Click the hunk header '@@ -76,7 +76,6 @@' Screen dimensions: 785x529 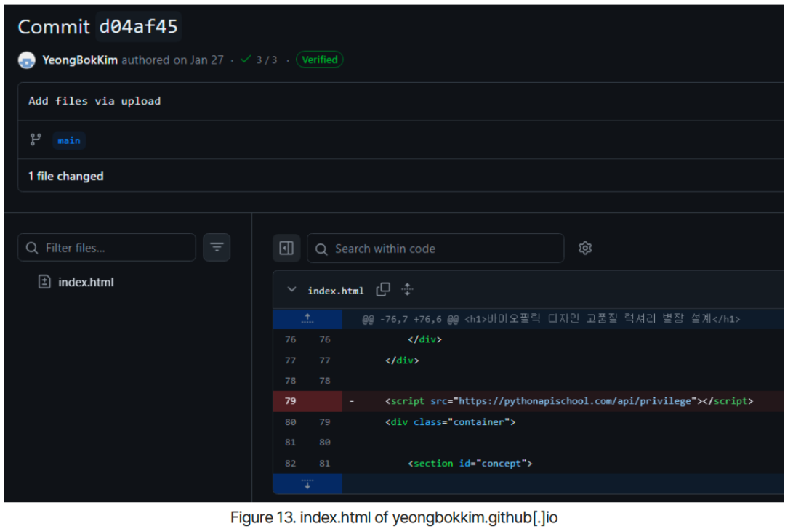410,319
